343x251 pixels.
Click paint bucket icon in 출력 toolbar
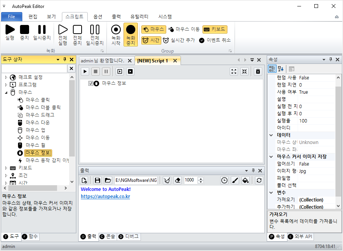(246, 180)
